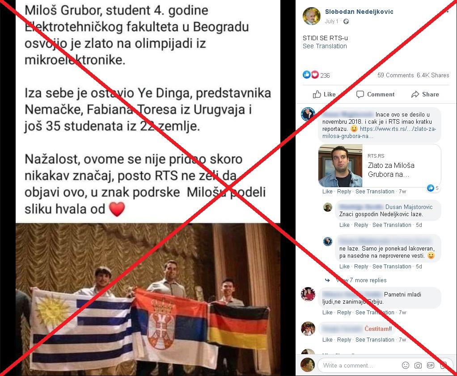The height and width of the screenshot is (376, 457).
Task: Open the RTS.RS article preview card
Action: 380,166
